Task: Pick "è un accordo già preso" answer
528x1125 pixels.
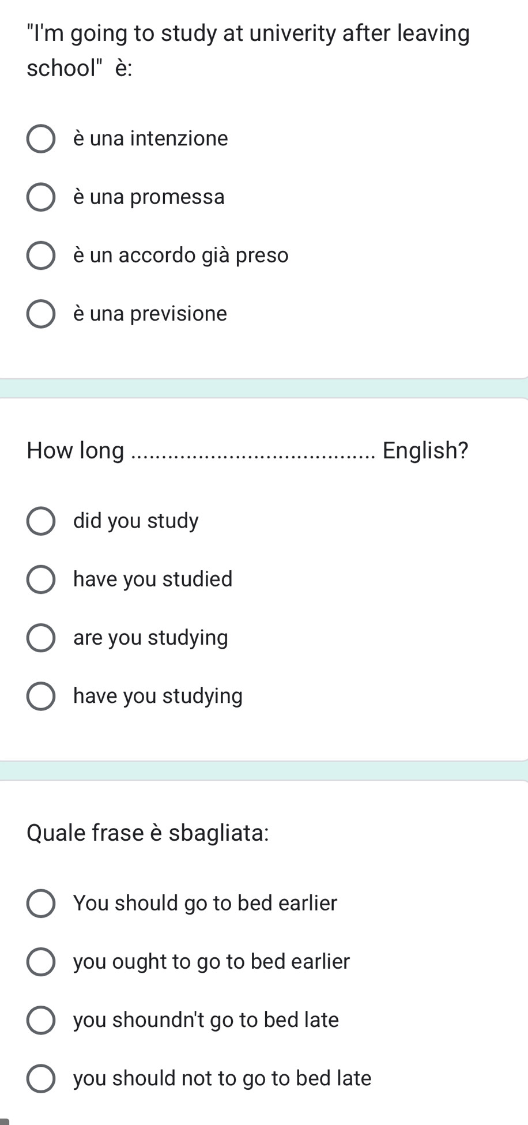Action: [41, 255]
